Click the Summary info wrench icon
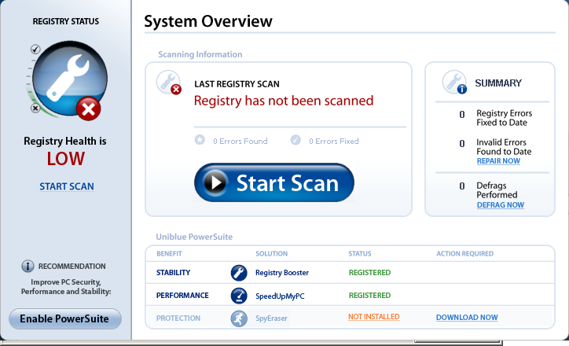The height and width of the screenshot is (346, 569). pos(454,82)
